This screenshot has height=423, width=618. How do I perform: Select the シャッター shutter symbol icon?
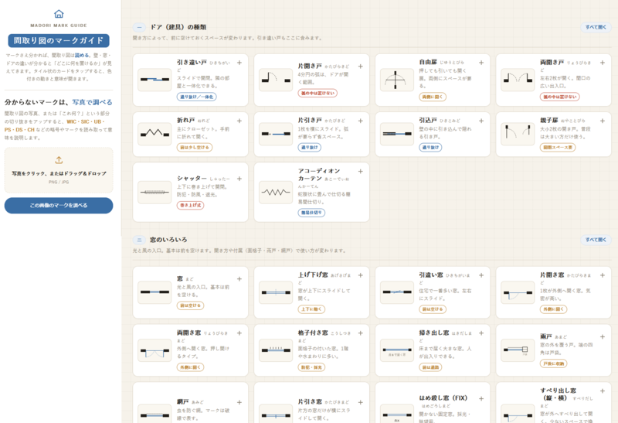pyautogui.click(x=154, y=192)
